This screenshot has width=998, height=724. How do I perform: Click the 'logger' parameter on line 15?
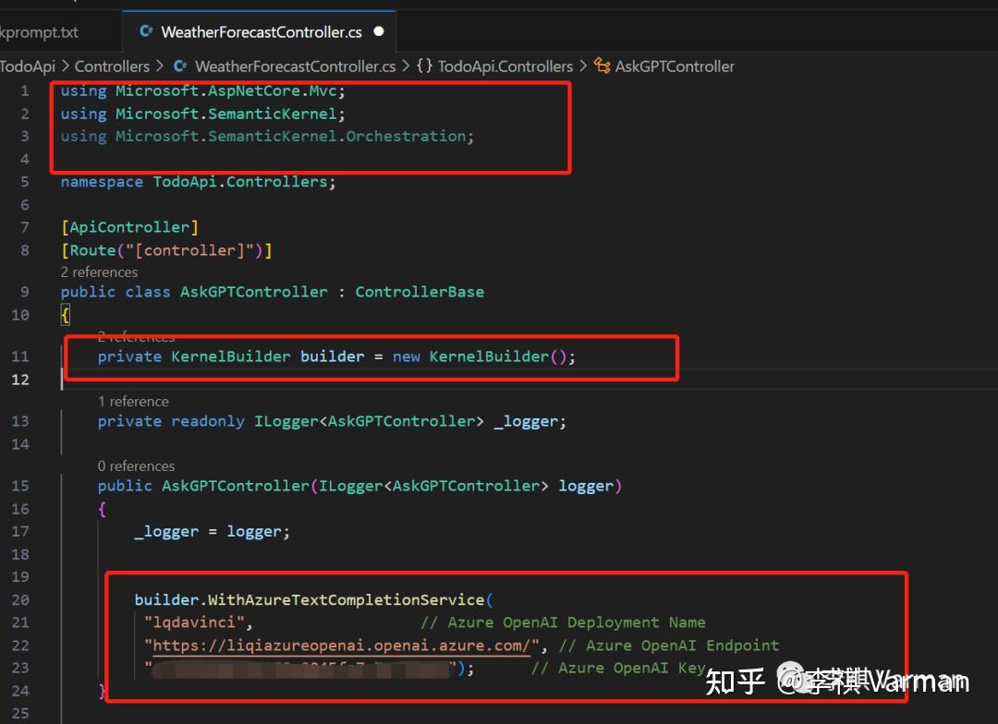(586, 486)
